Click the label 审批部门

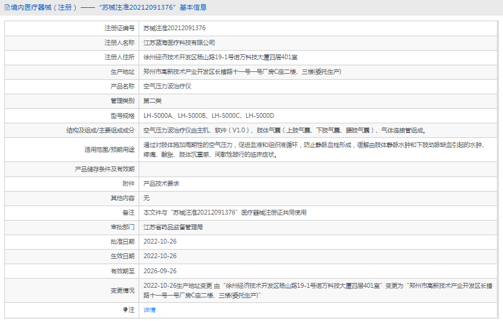click(x=122, y=227)
